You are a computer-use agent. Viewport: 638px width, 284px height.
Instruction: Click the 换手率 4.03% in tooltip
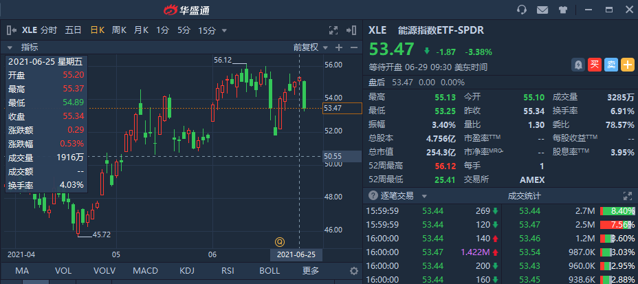coord(71,185)
